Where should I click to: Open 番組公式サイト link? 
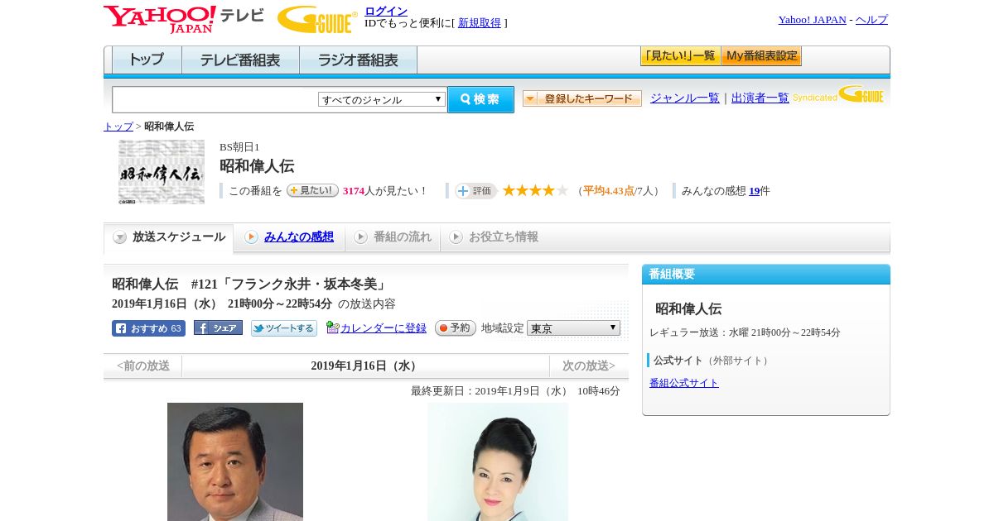(684, 383)
